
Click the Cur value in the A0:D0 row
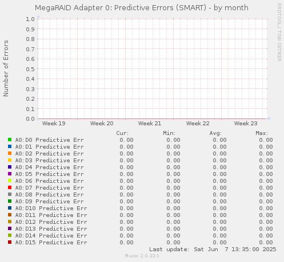pyautogui.click(x=126, y=140)
